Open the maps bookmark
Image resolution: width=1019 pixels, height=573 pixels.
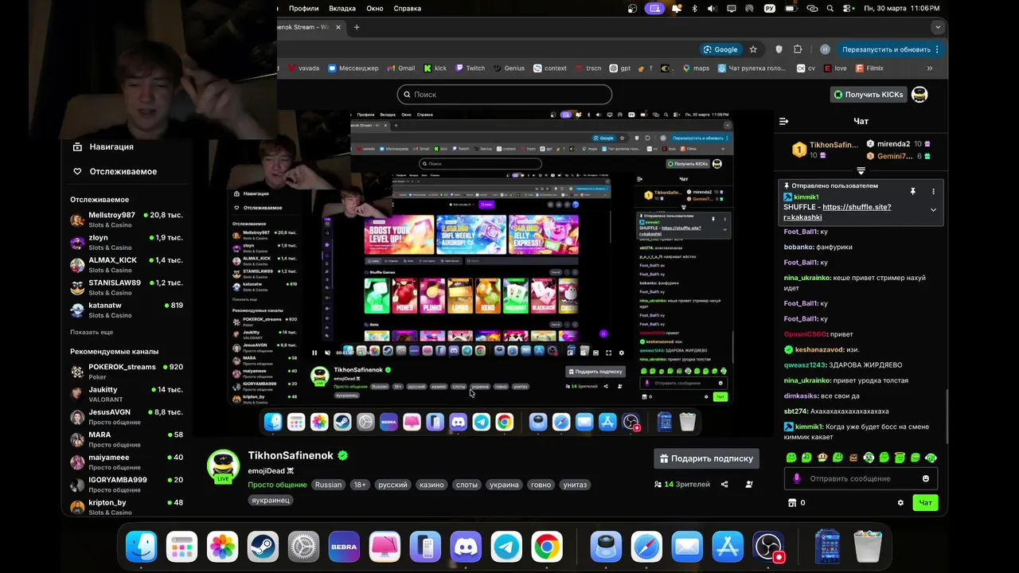tap(696, 68)
